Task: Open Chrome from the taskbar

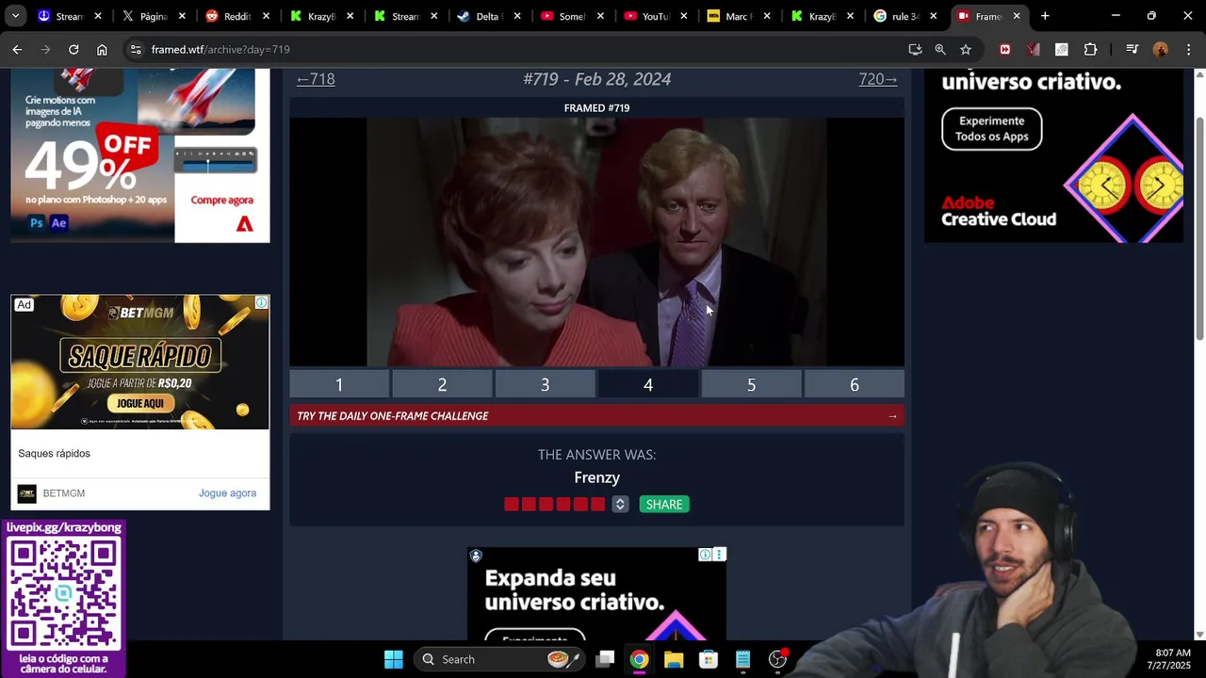Action: point(639,659)
